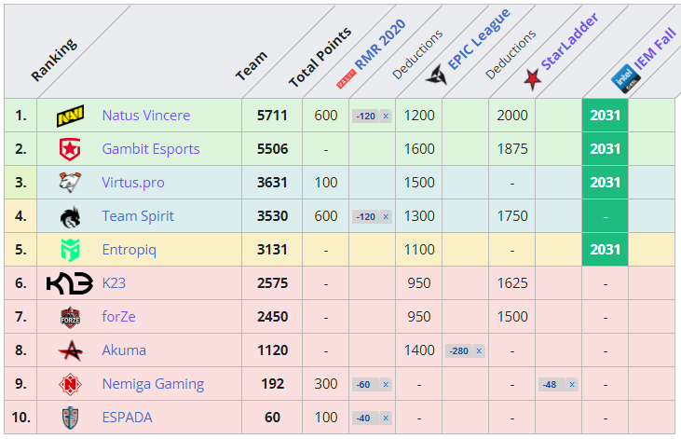
Task: Click Gambit Esports EPIC League score 1600
Action: click(x=419, y=149)
